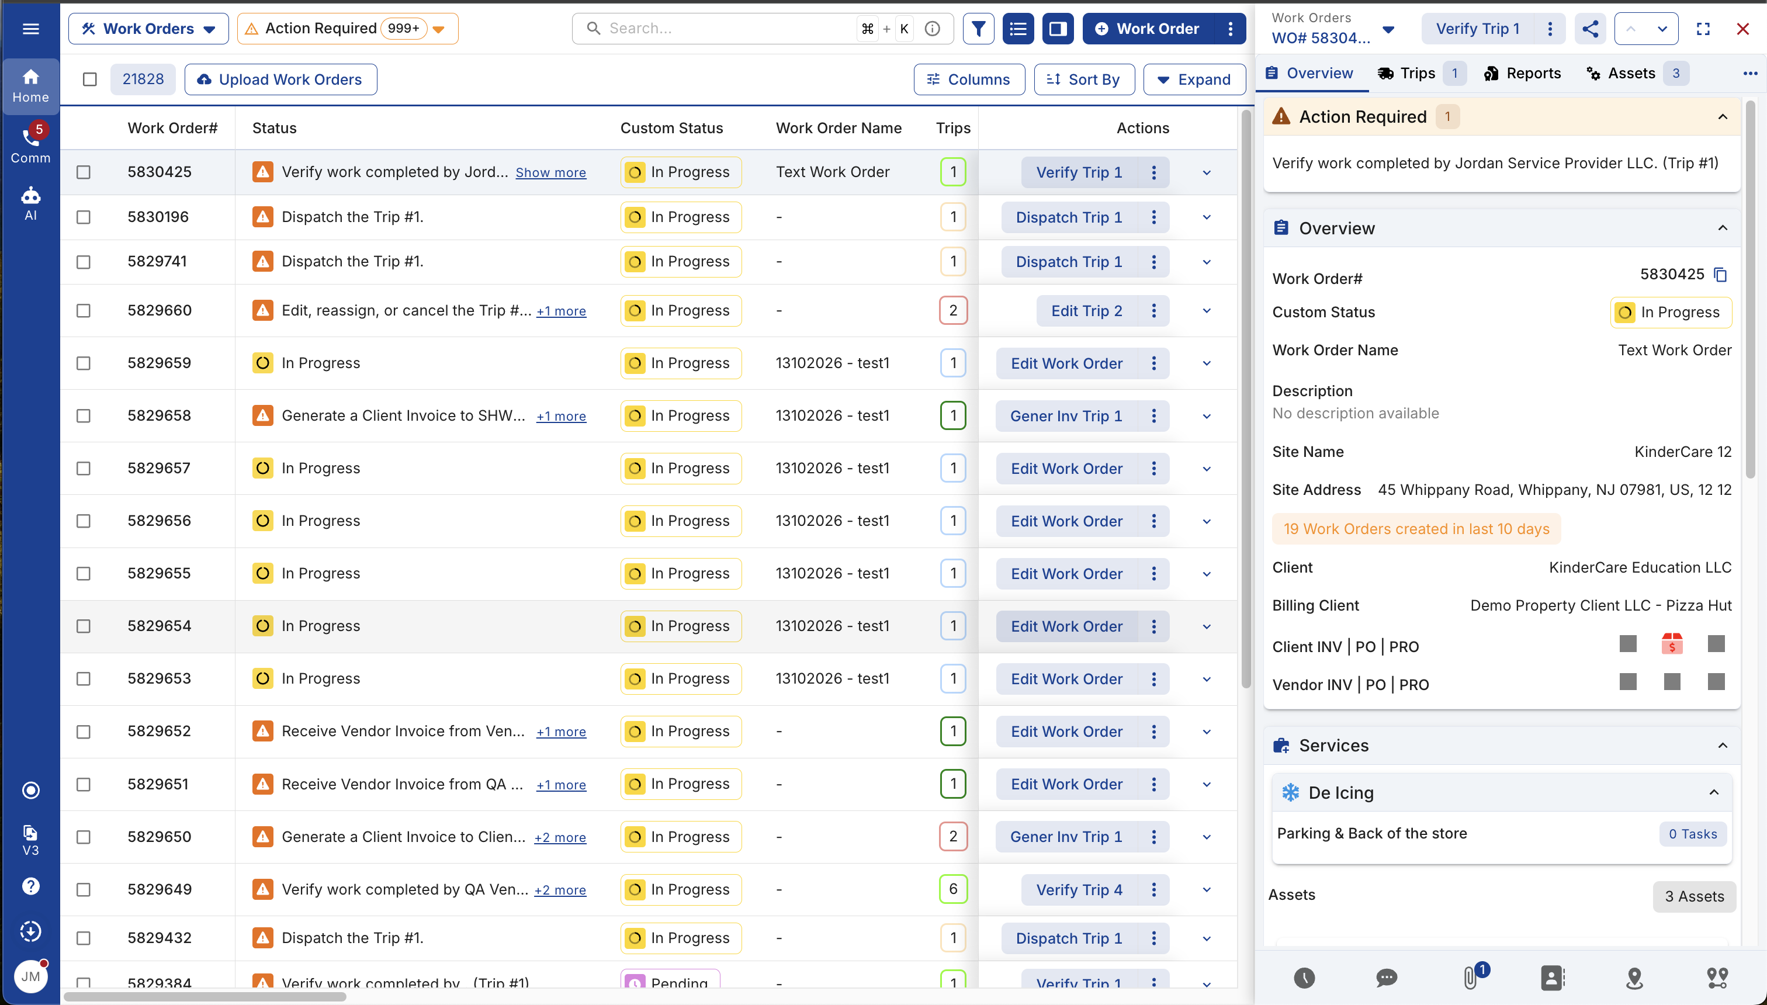Screen dimensions: 1767x1005
Task: Expand detail panel to fullscreen
Action: pos(1703,28)
